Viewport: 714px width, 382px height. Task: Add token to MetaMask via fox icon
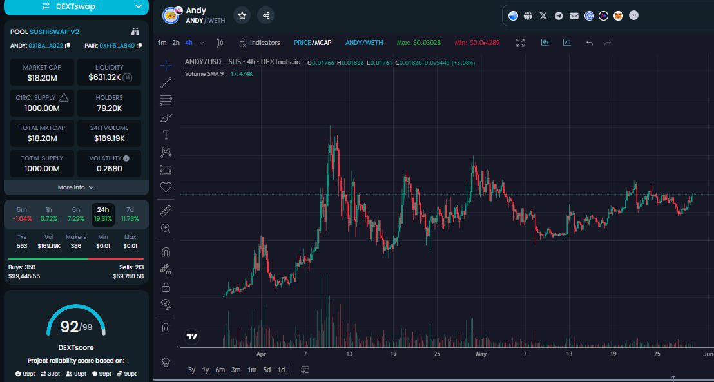pos(619,16)
